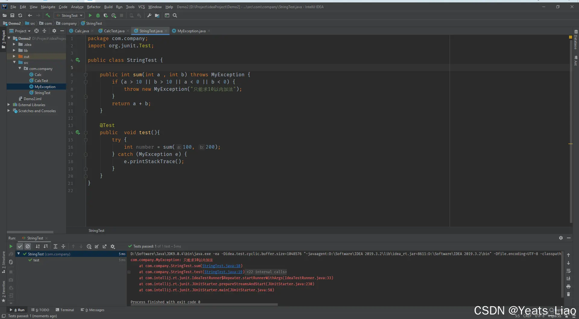
Task: Print console output with the printer icon
Action: tap(568, 286)
